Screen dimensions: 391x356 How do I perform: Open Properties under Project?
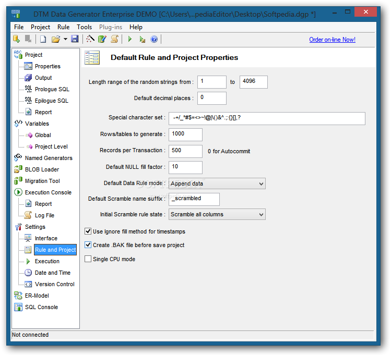(48, 66)
